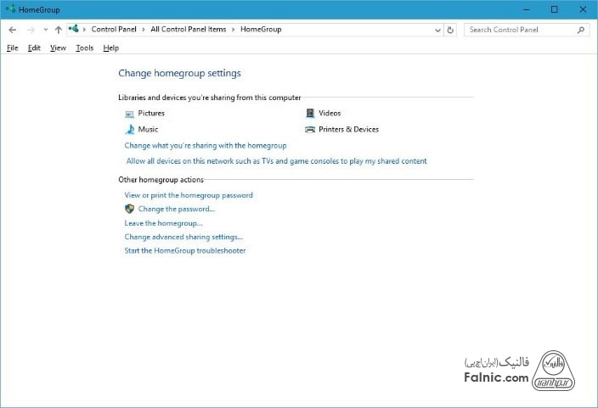Click the Pictures library icon

[x=130, y=114]
